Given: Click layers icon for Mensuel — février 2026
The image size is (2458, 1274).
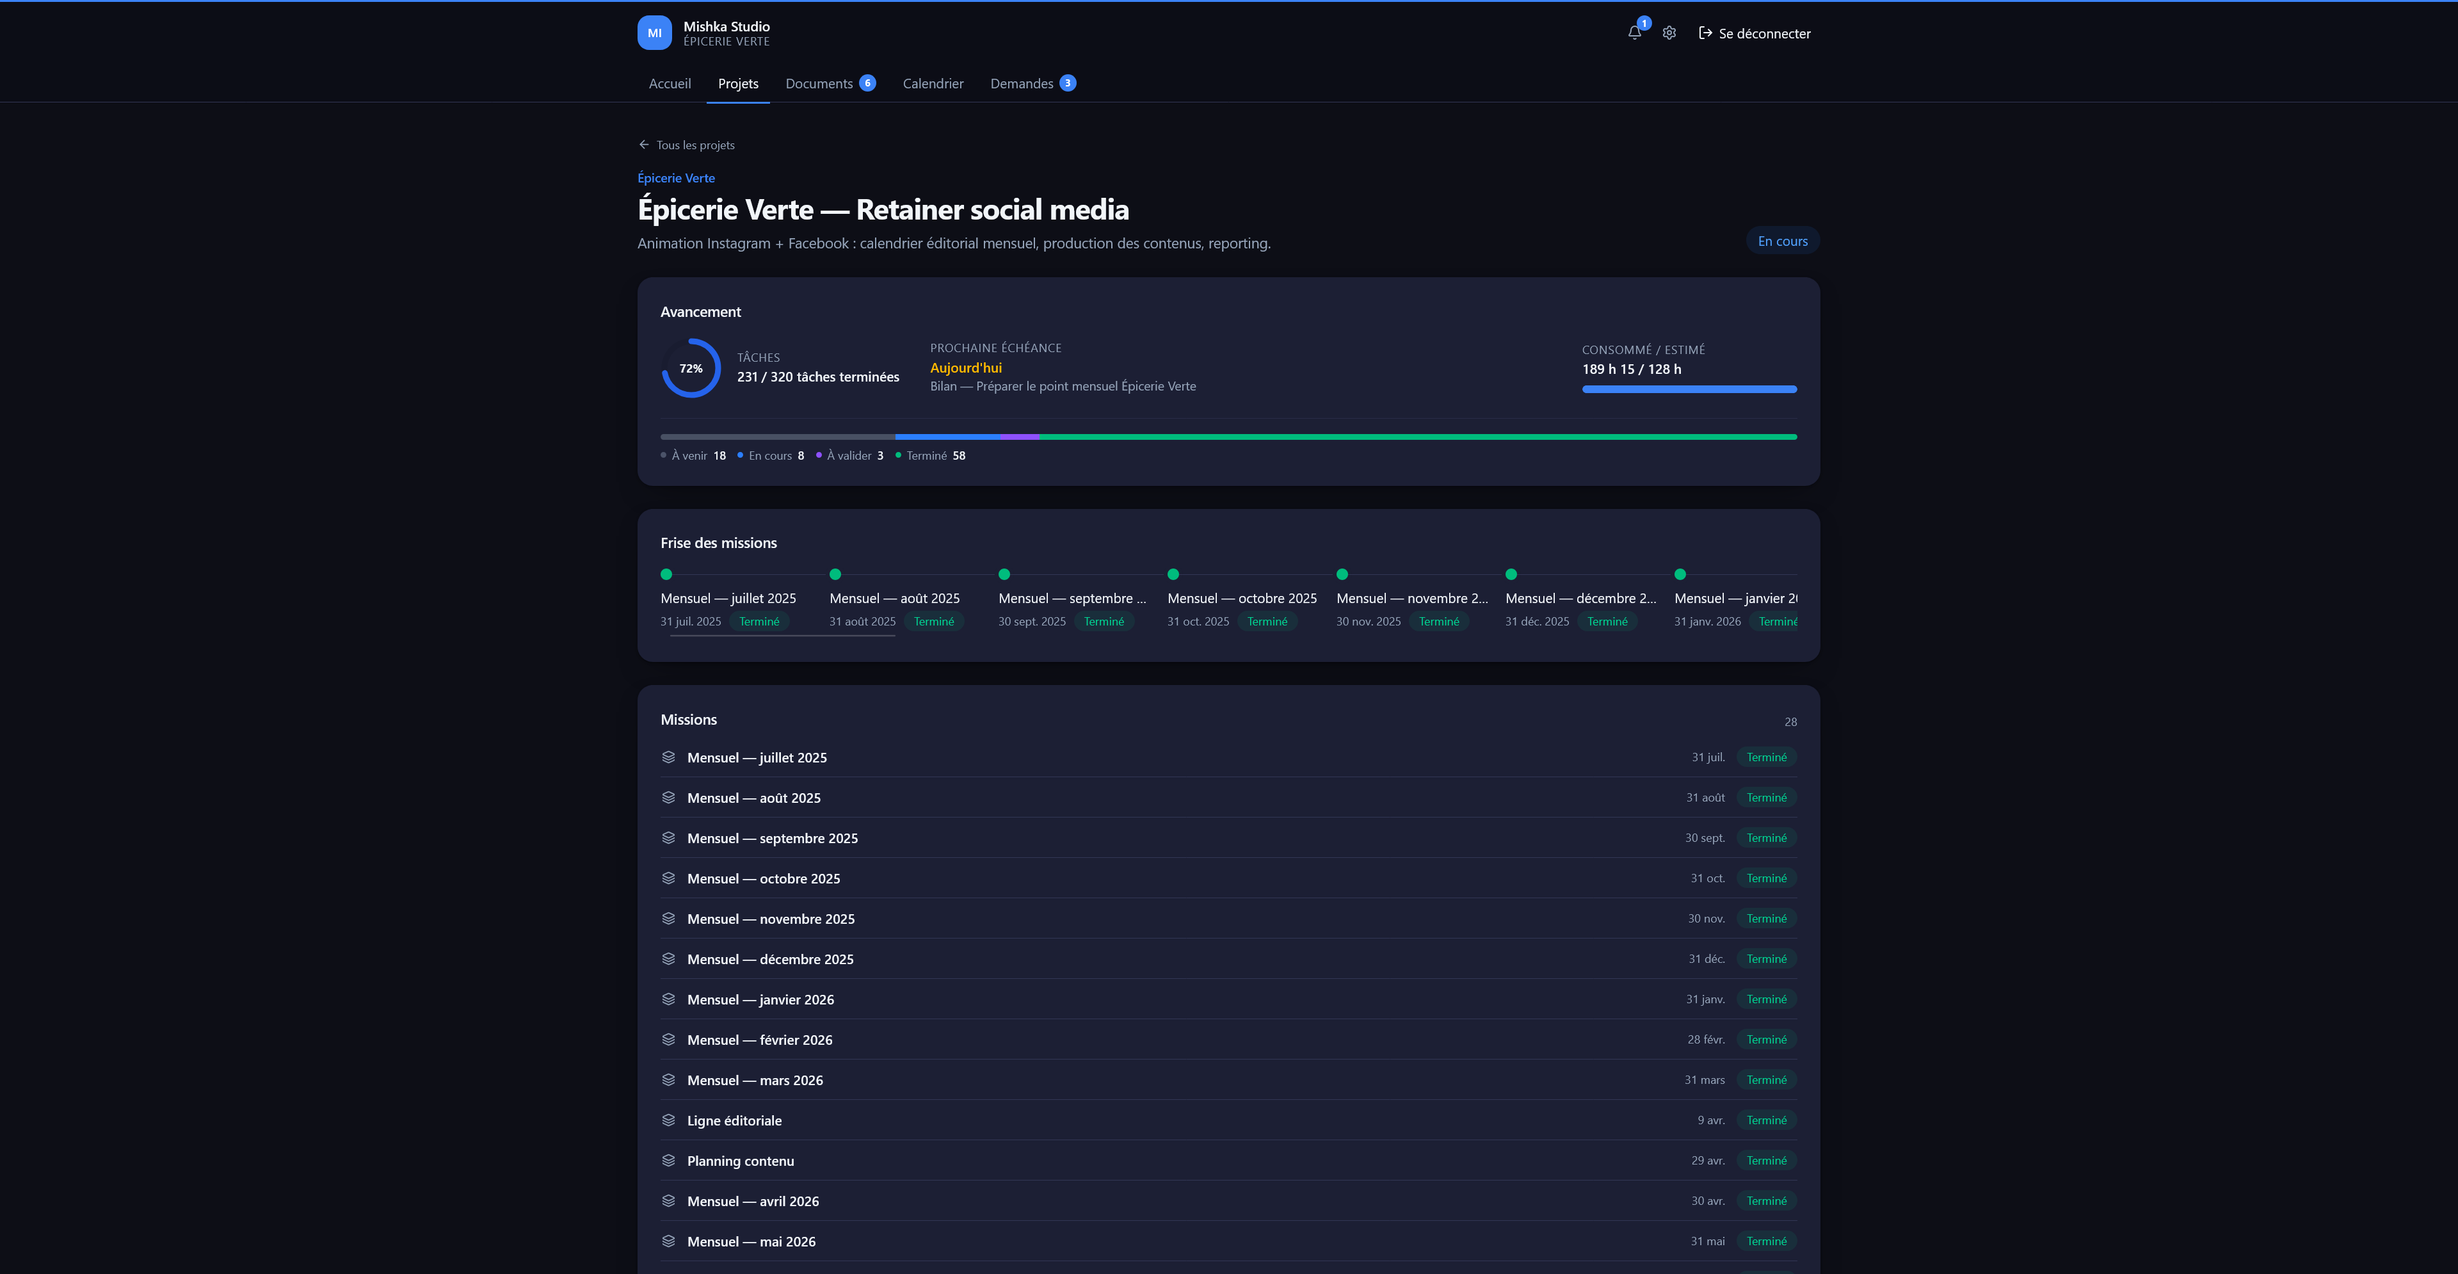Looking at the screenshot, I should coord(669,1039).
